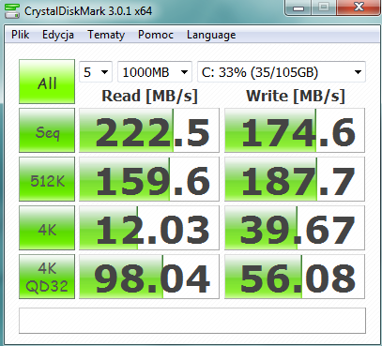
Task: Start the 4K benchmark test
Action: coord(47,228)
